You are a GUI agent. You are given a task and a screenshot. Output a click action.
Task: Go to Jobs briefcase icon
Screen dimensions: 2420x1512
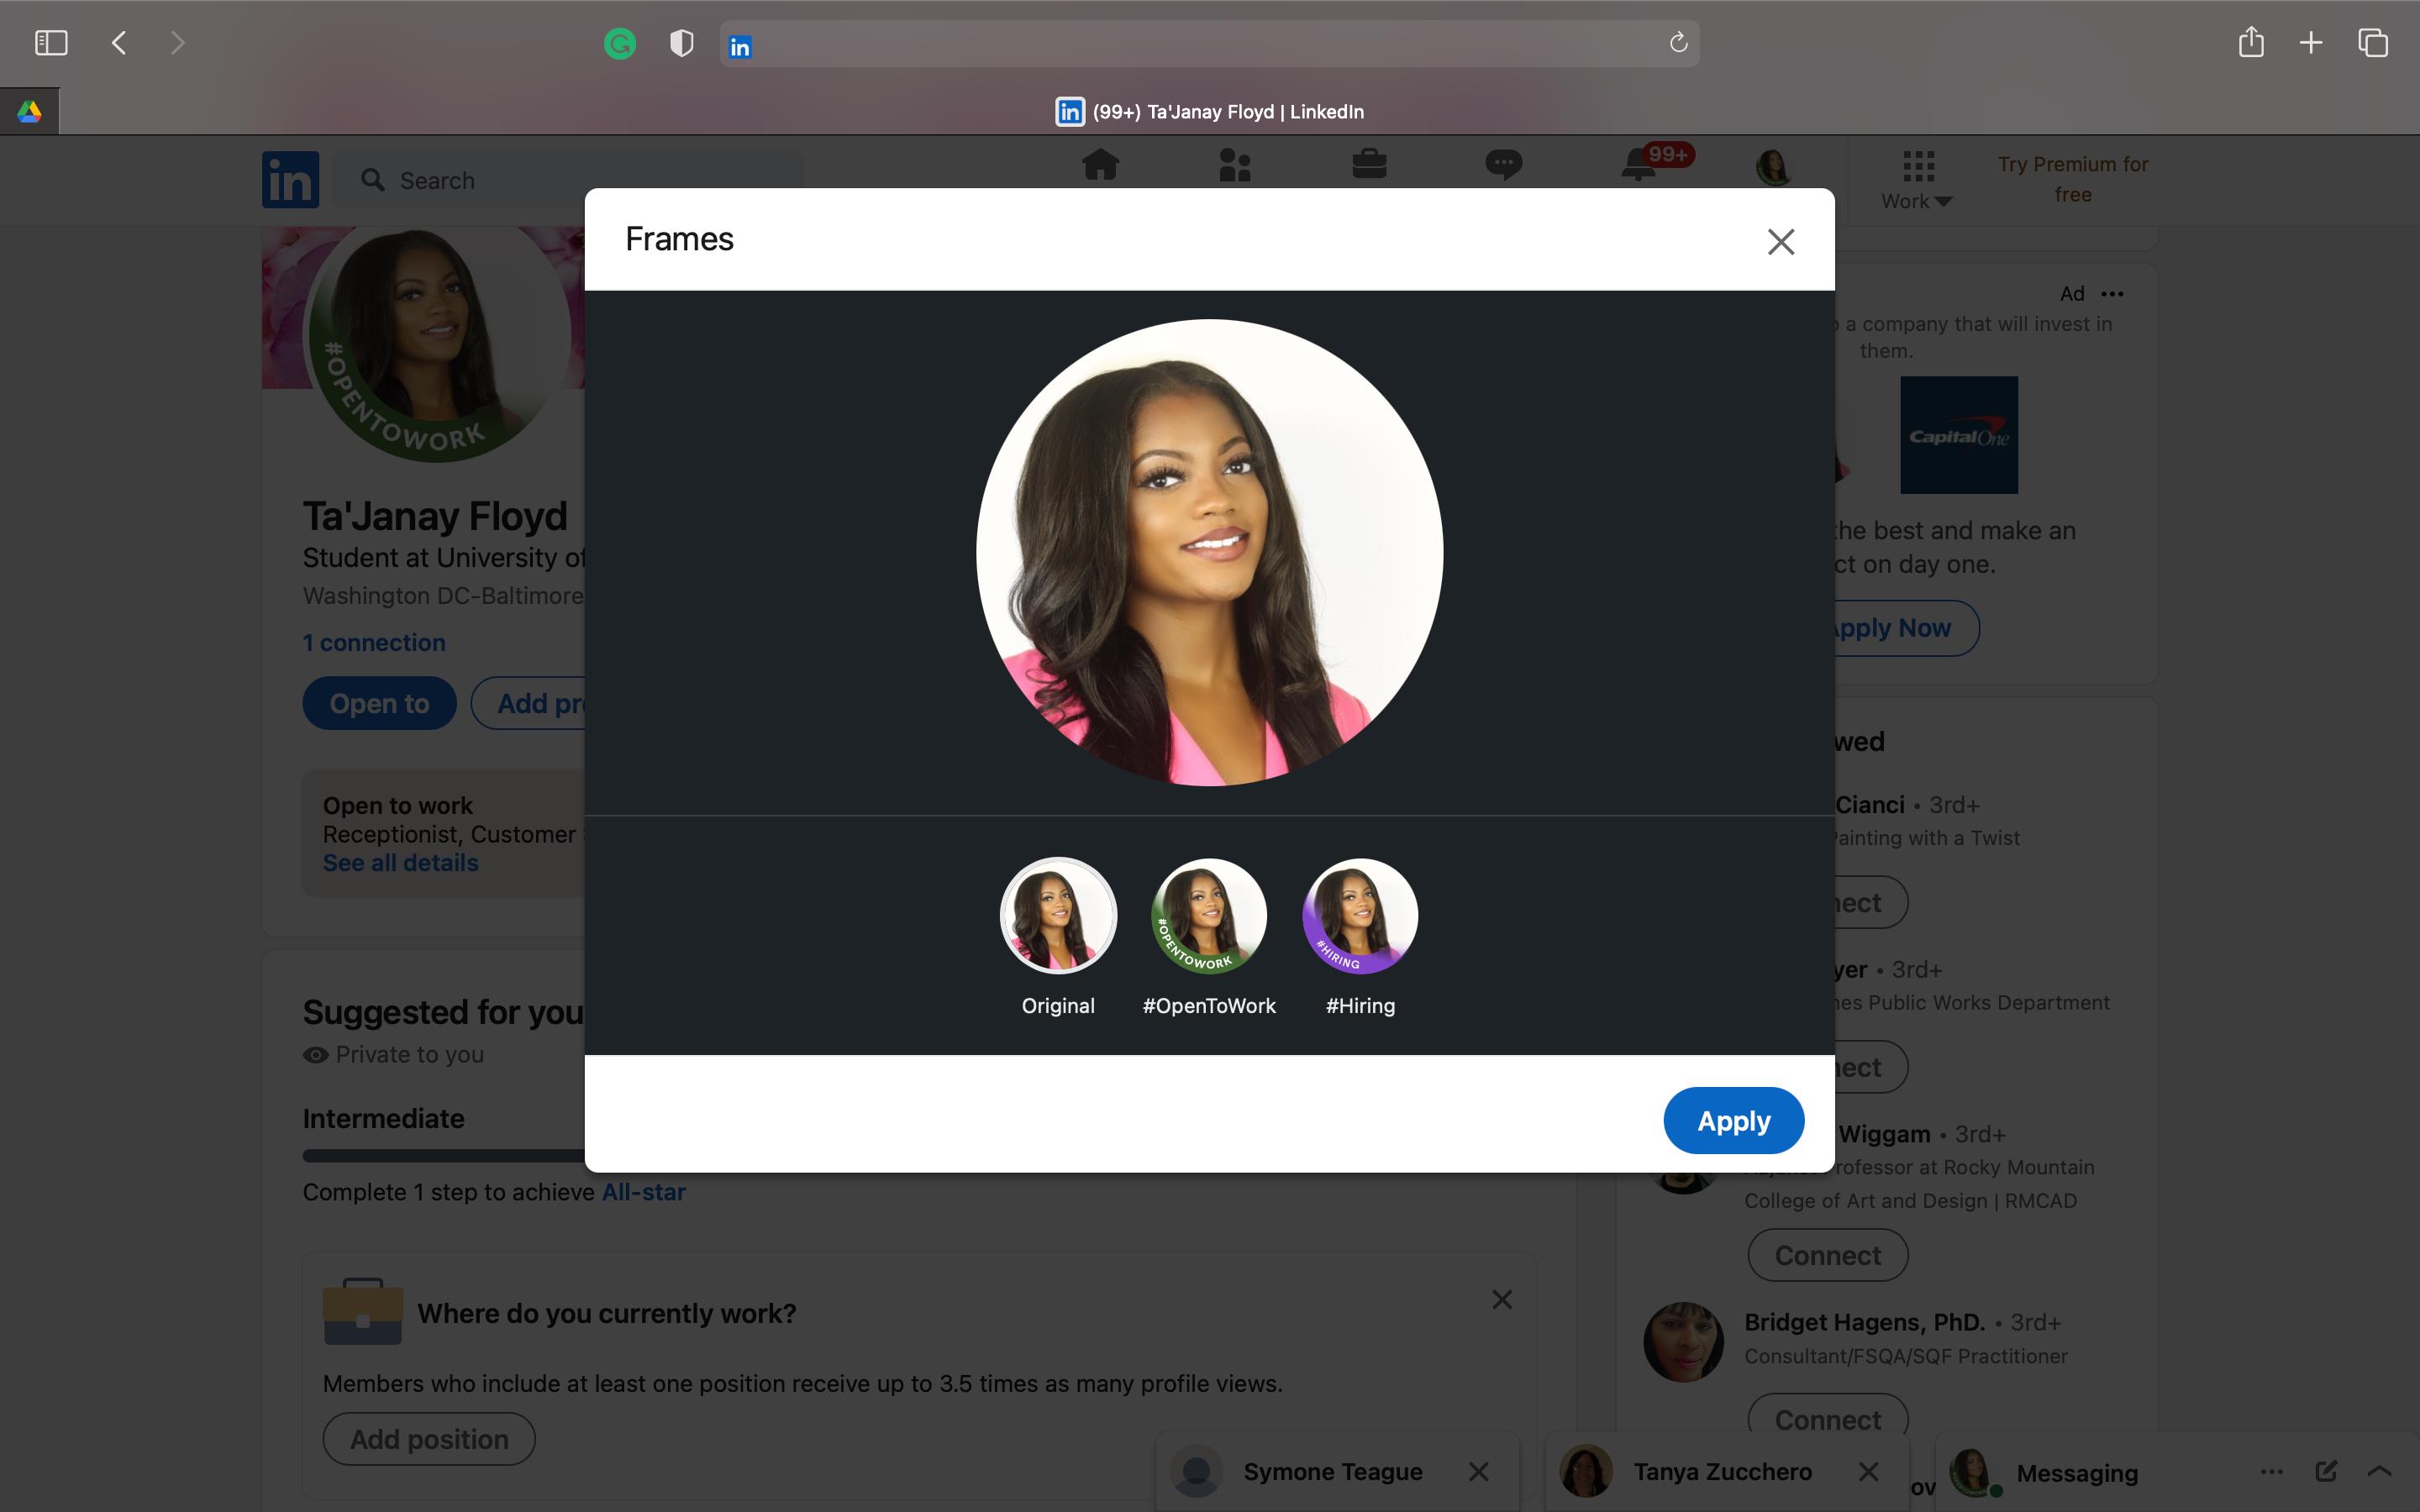1369,164
